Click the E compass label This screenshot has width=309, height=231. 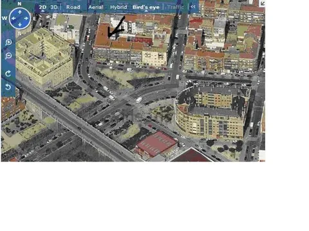[35, 19]
